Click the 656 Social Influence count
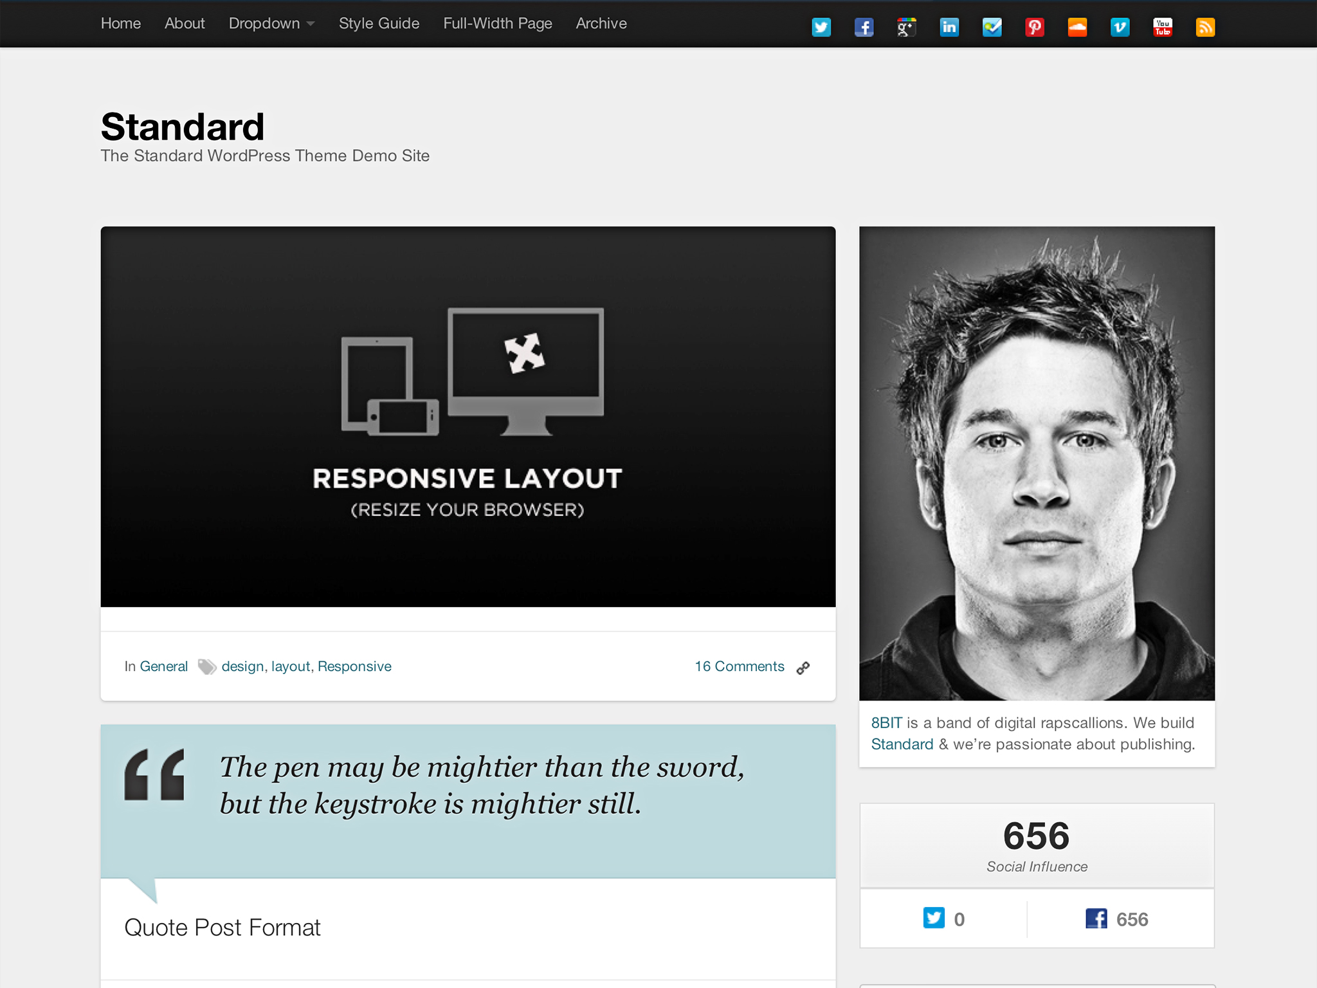The height and width of the screenshot is (988, 1317). (1037, 836)
